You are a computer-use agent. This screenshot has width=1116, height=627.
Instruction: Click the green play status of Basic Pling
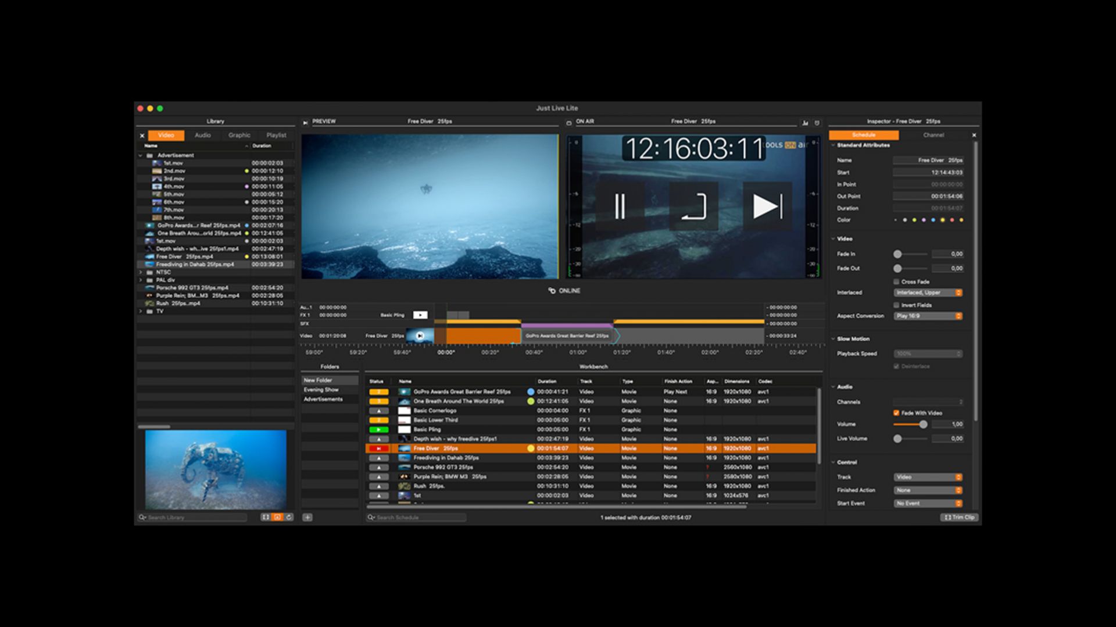point(378,430)
